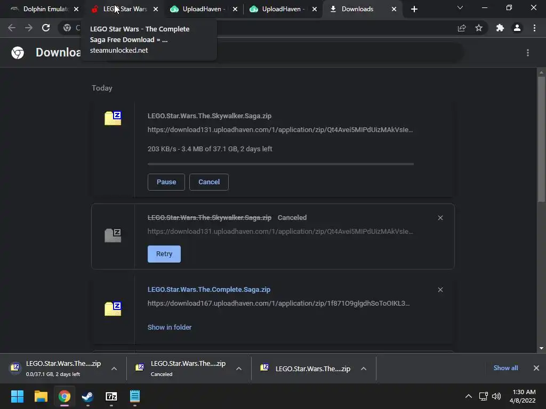546x409 pixels.
Task: Close the second UploadHaven tab
Action: click(x=315, y=9)
